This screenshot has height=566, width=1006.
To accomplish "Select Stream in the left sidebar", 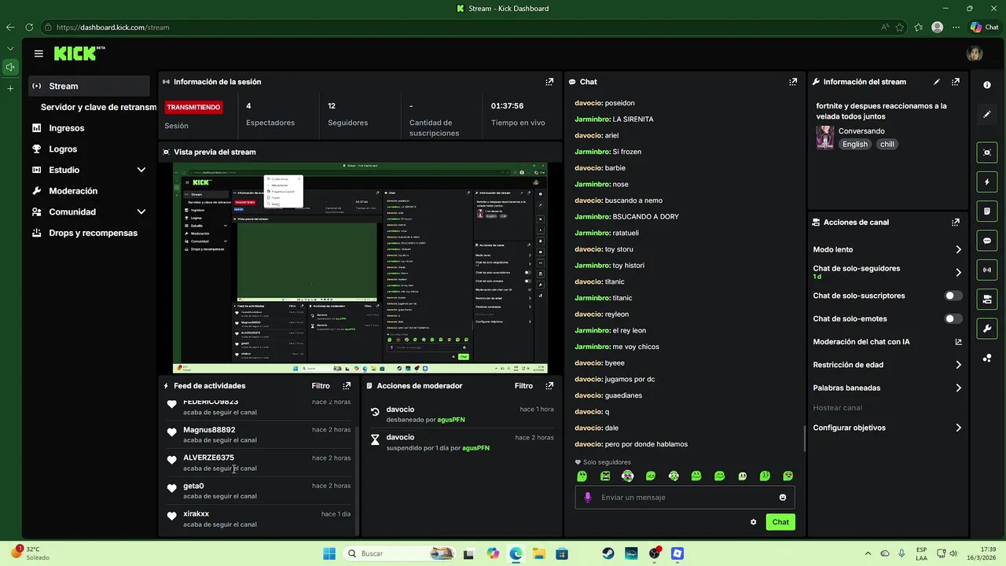I will 89,86.
